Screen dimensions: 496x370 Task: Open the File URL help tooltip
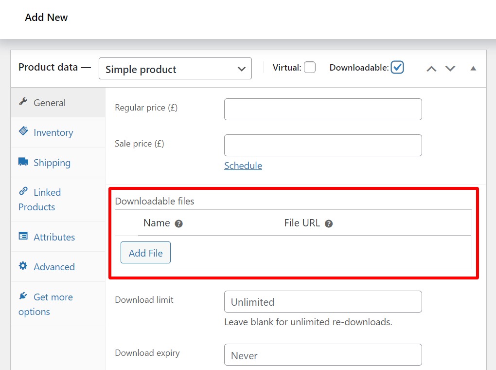[329, 223]
